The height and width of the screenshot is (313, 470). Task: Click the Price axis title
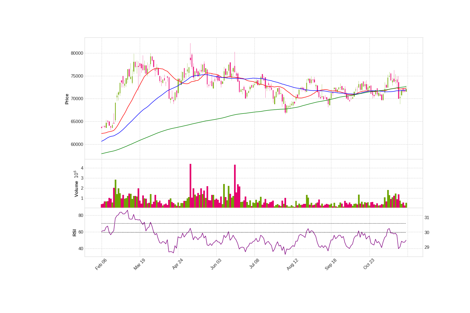[67, 99]
